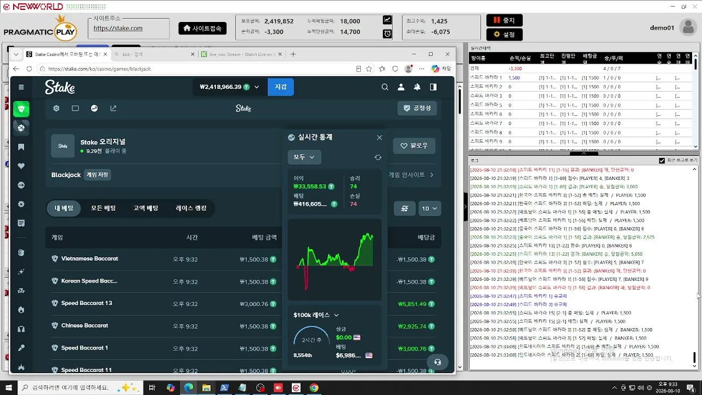702x395 pixels.
Task: Click the Stake search magnifier icon
Action: (385, 87)
